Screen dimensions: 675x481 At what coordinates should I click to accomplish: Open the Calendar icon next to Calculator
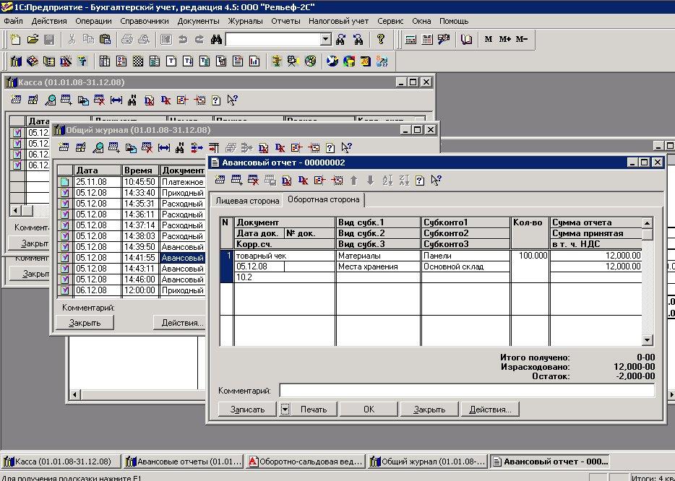pos(427,40)
